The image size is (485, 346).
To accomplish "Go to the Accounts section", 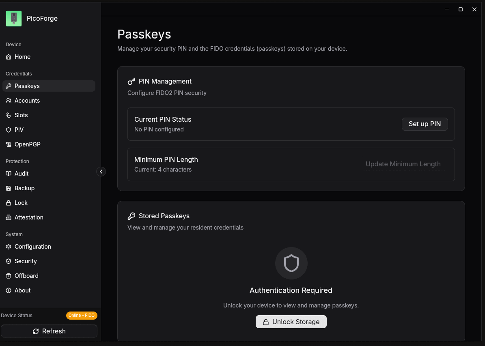I will coord(49,101).
